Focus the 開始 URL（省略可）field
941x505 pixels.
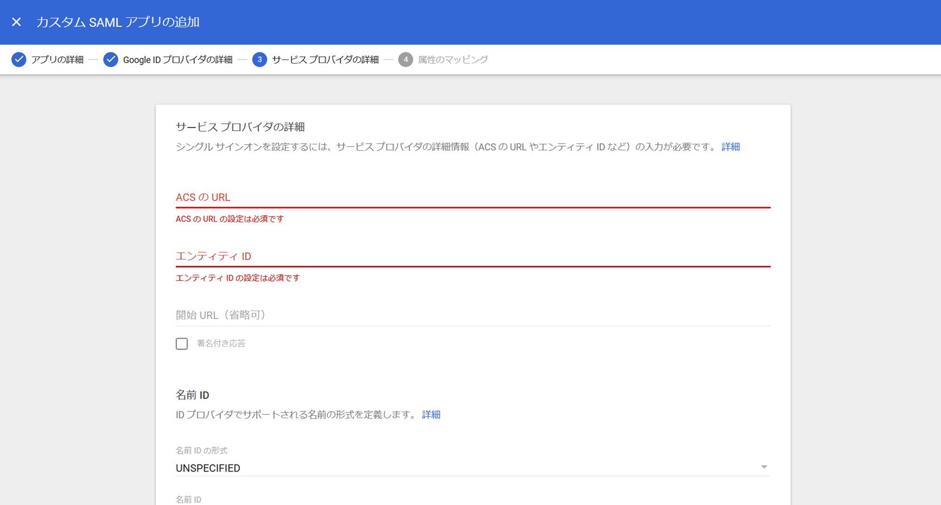click(473, 315)
